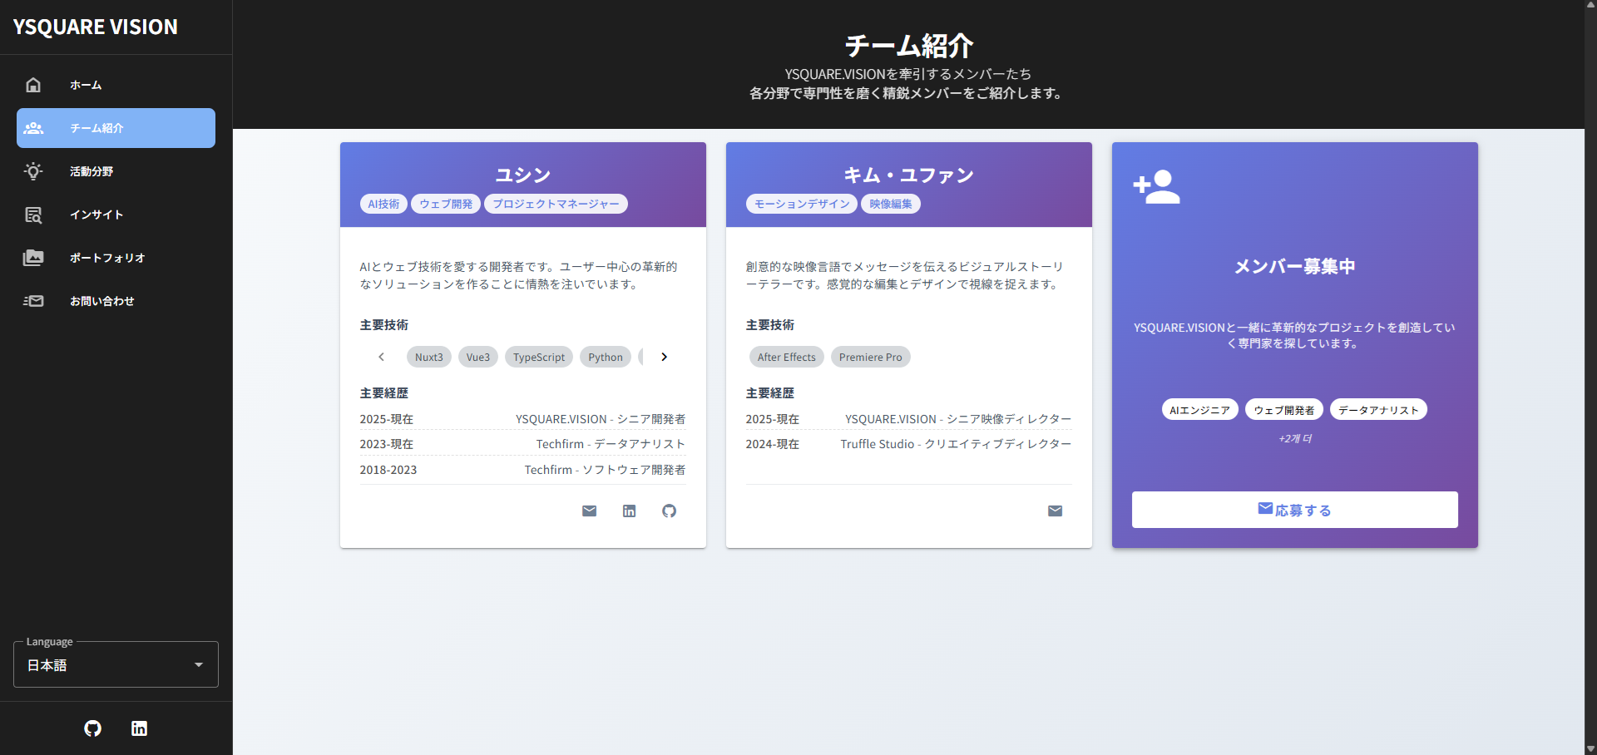This screenshot has height=755, width=1597.
Task: Open ポートフォリオ menu item
Action: click(116, 258)
